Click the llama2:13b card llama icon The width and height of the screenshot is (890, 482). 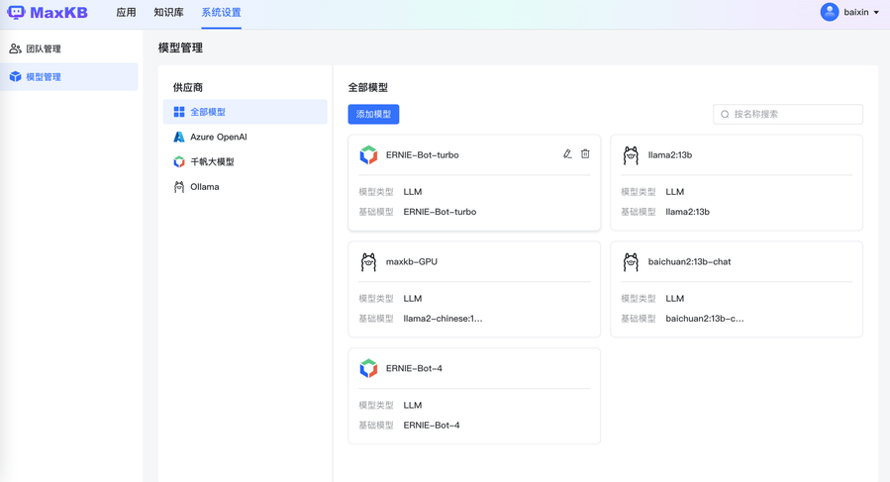631,155
